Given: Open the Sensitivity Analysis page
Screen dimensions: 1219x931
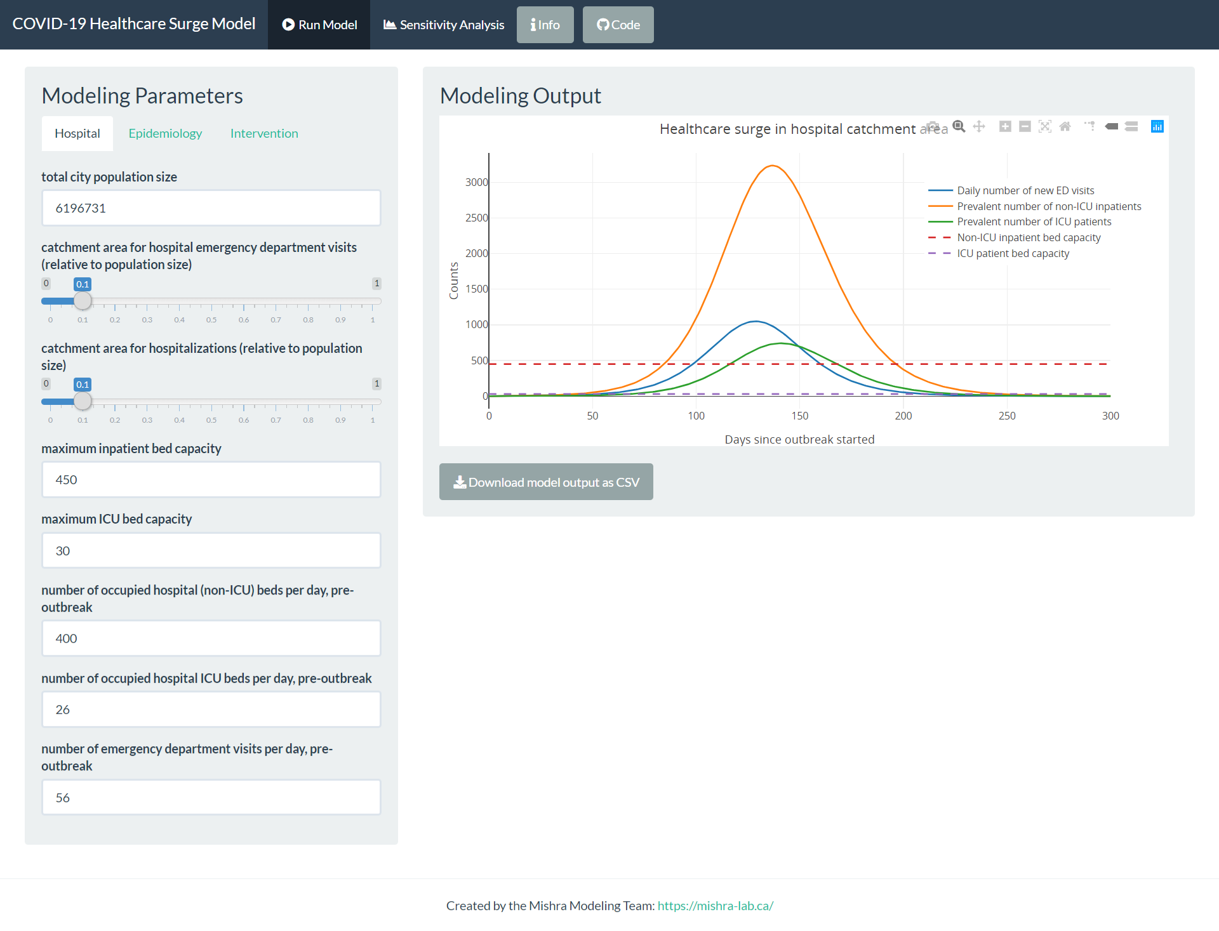Looking at the screenshot, I should (x=443, y=25).
